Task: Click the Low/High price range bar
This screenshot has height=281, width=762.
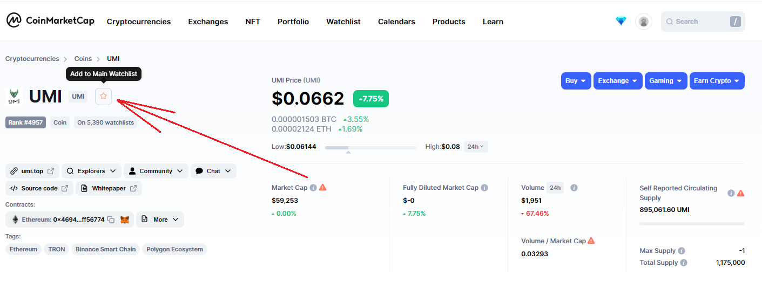Action: coord(371,147)
